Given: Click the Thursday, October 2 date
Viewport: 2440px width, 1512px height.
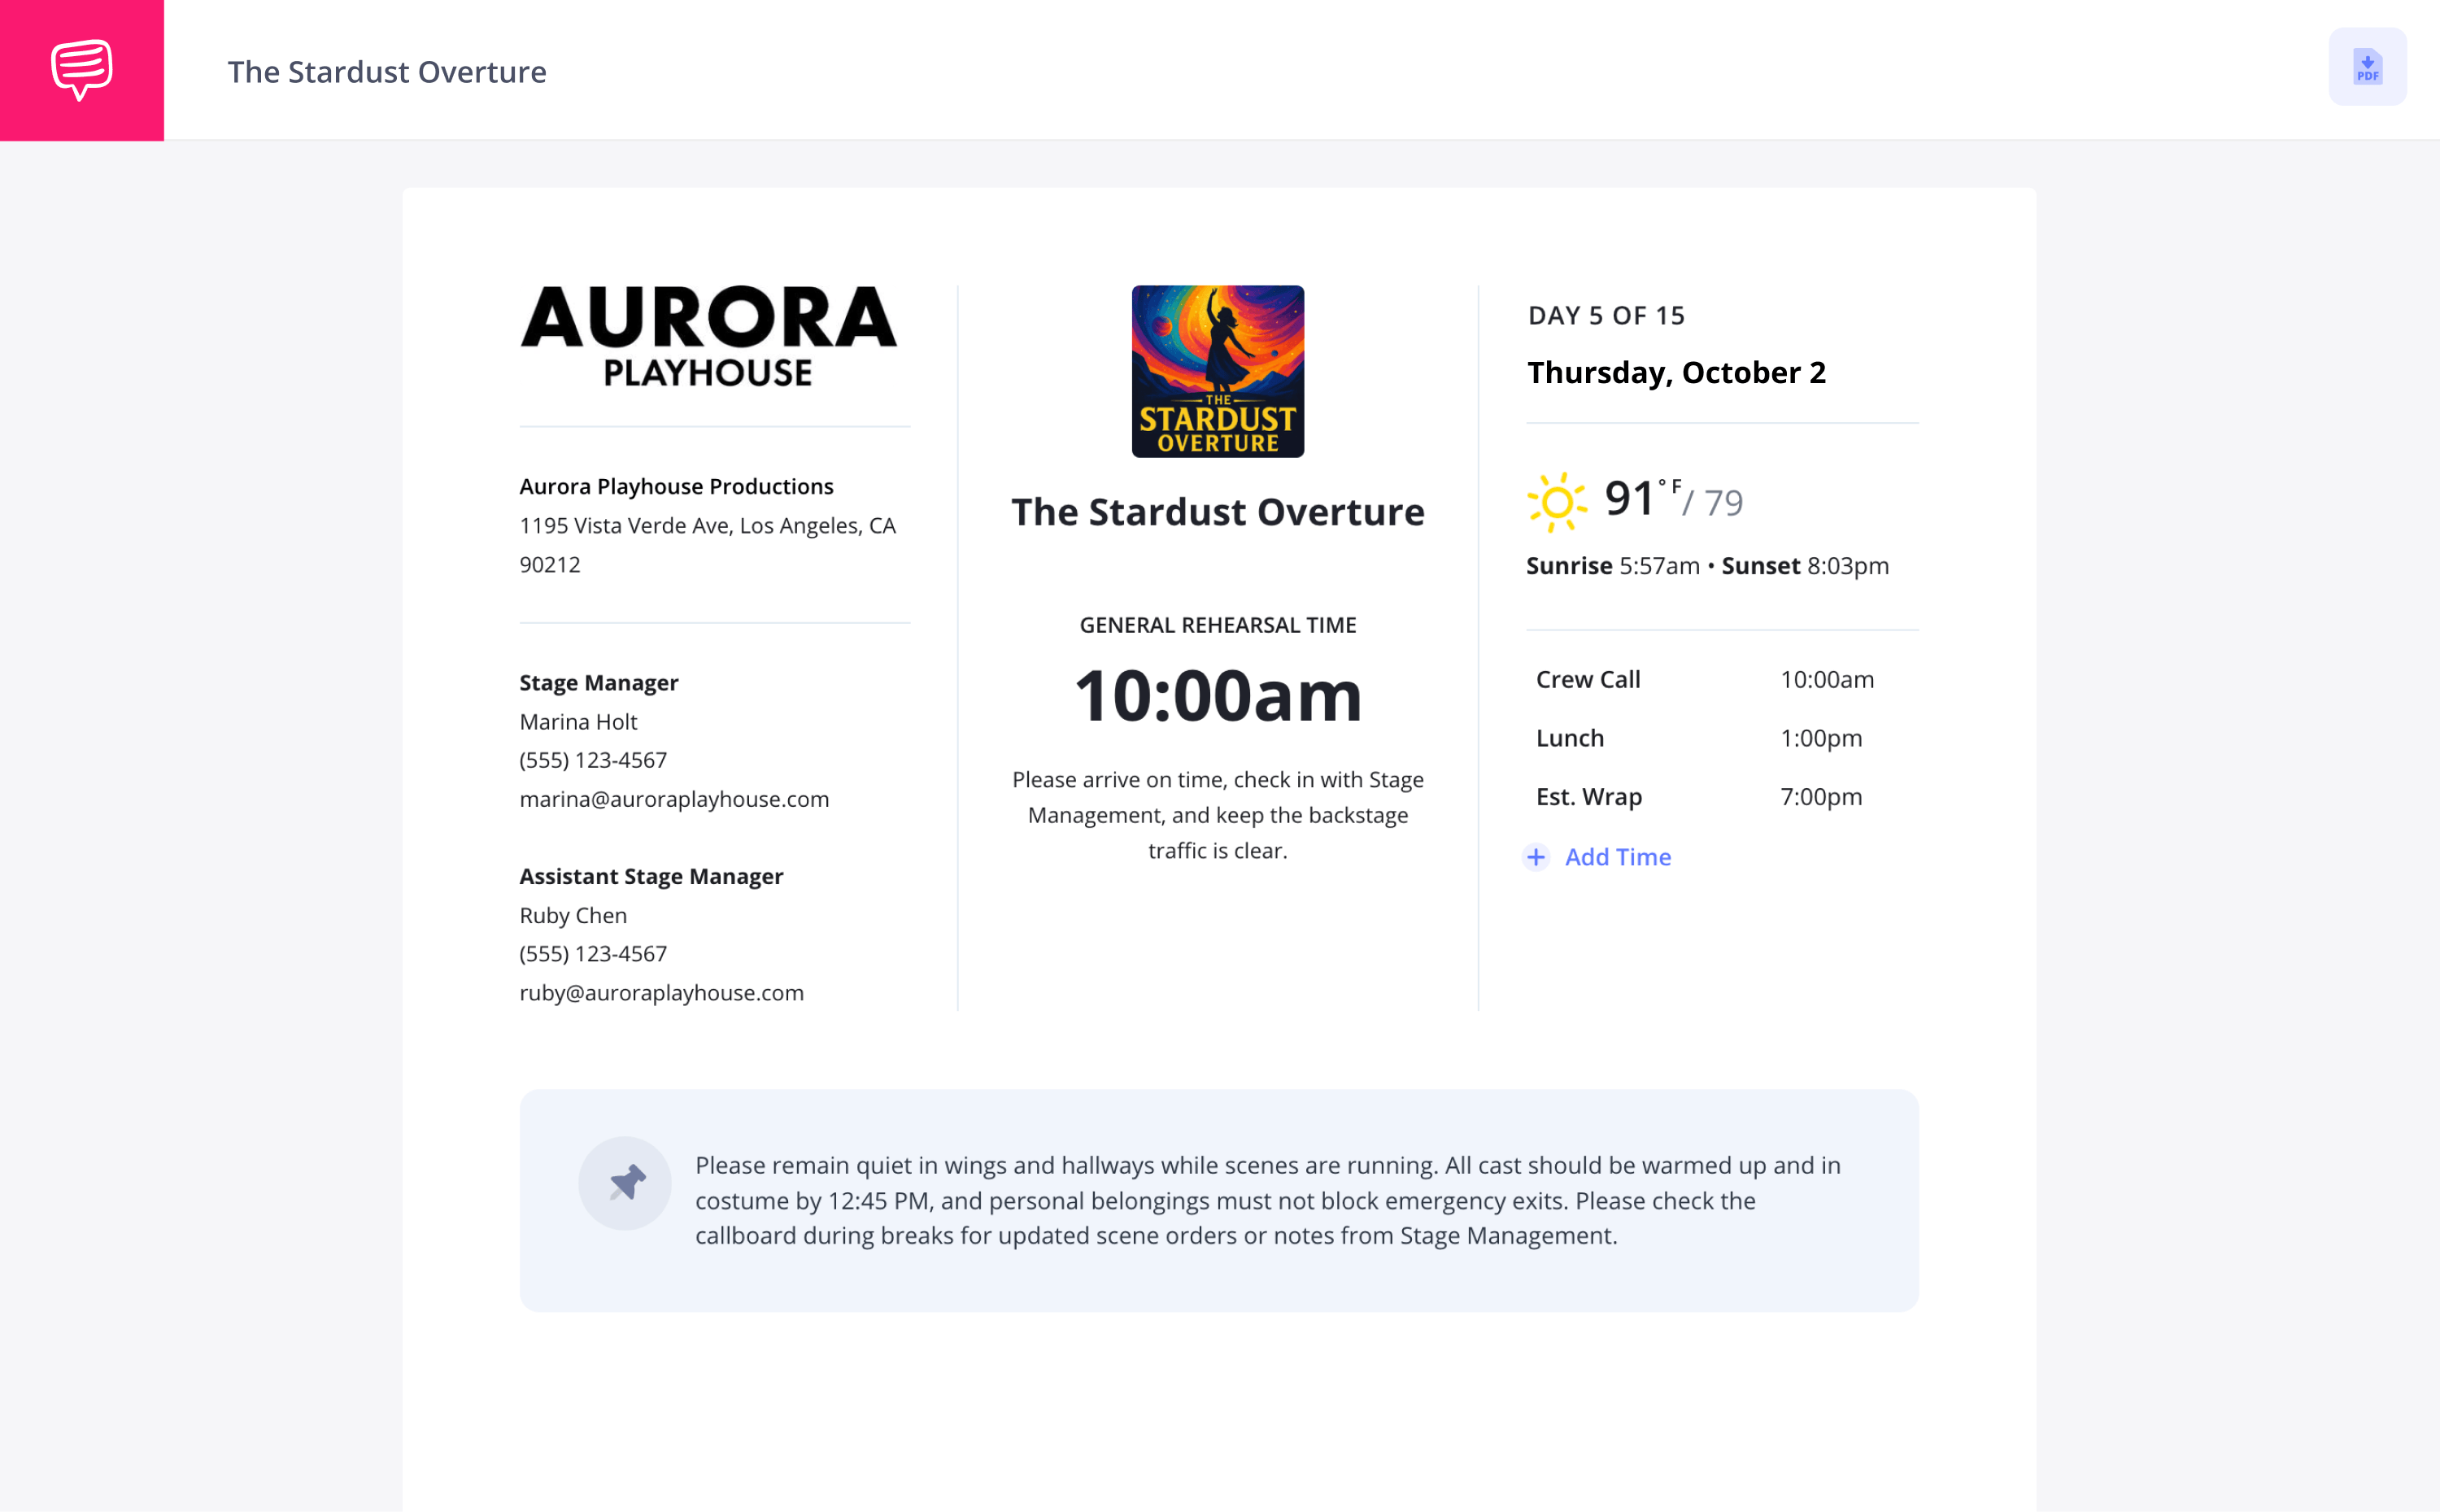Looking at the screenshot, I should point(1677,372).
